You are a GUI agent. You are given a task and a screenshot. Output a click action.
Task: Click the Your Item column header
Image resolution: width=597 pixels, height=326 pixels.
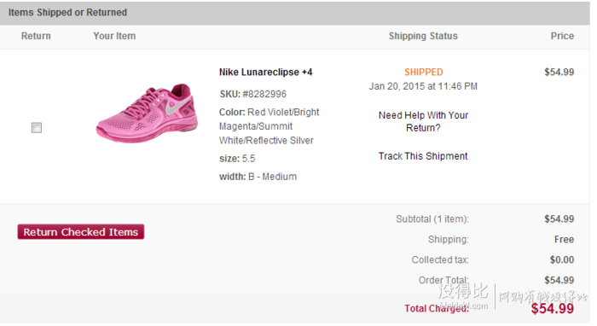[114, 36]
